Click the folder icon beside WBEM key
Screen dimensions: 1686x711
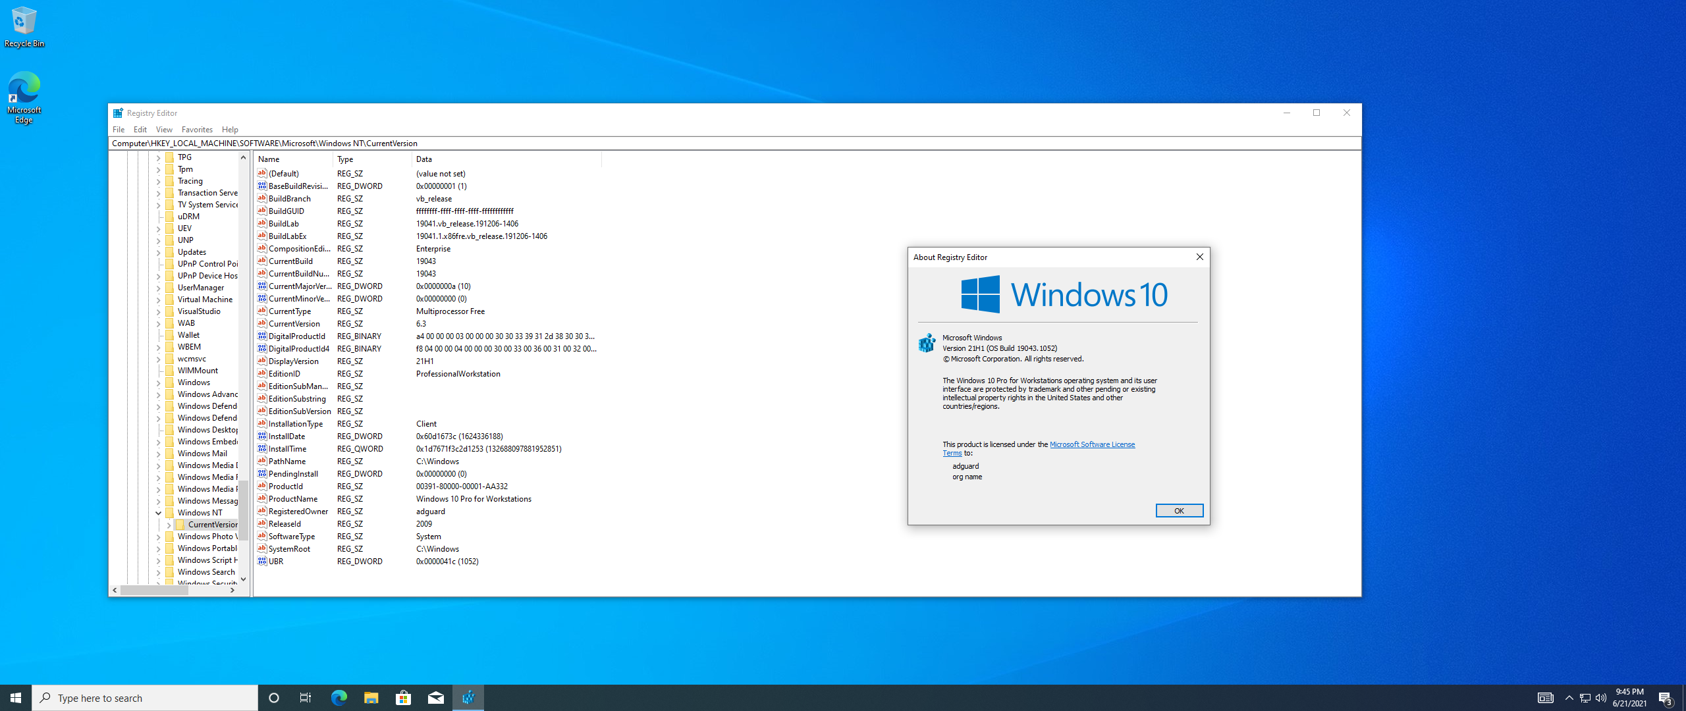170,347
